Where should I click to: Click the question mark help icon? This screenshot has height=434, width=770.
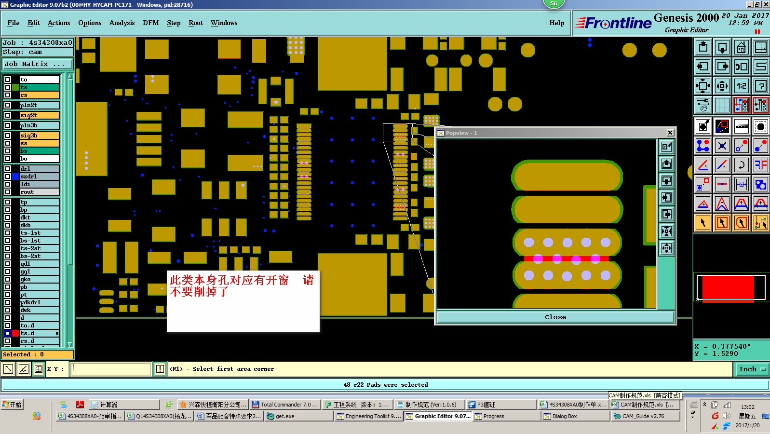761,86
